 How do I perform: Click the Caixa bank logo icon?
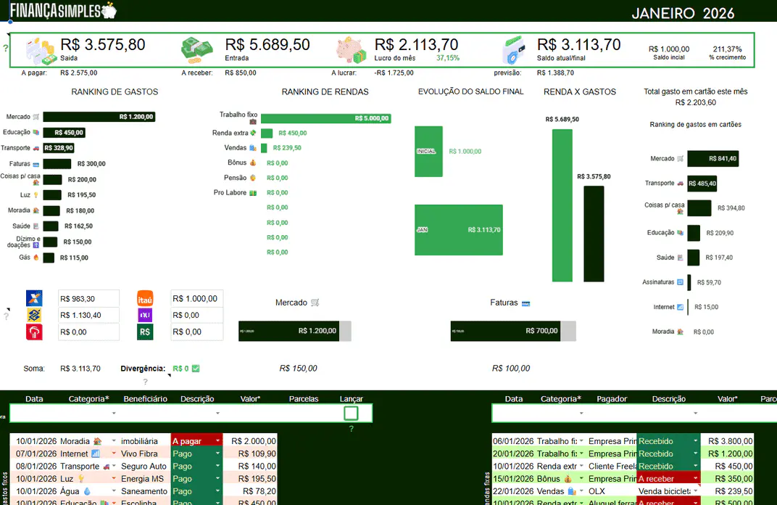[x=34, y=298]
